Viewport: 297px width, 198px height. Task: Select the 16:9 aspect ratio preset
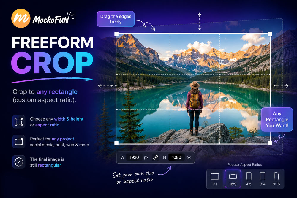coord(233,179)
